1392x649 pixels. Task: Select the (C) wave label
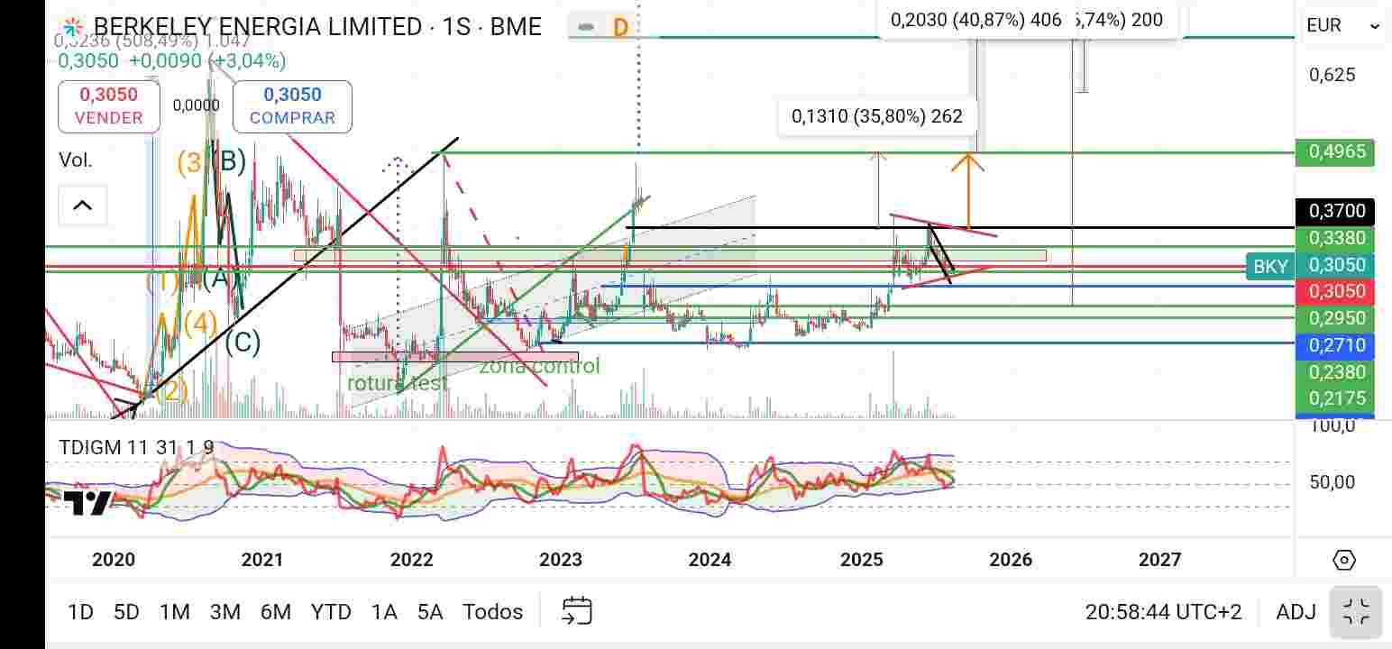click(243, 343)
